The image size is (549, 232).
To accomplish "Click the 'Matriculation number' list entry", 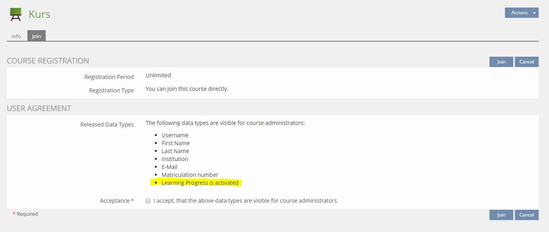I will click(x=190, y=175).
